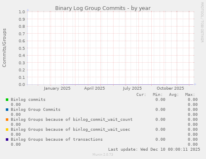Click the 'Min:' column header
Viewport: 206px width, 159px height.
click(x=158, y=95)
